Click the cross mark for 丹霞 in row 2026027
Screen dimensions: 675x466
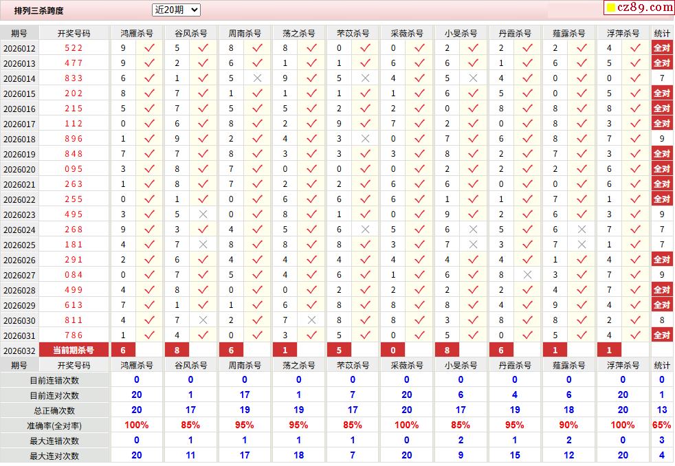tap(527, 274)
